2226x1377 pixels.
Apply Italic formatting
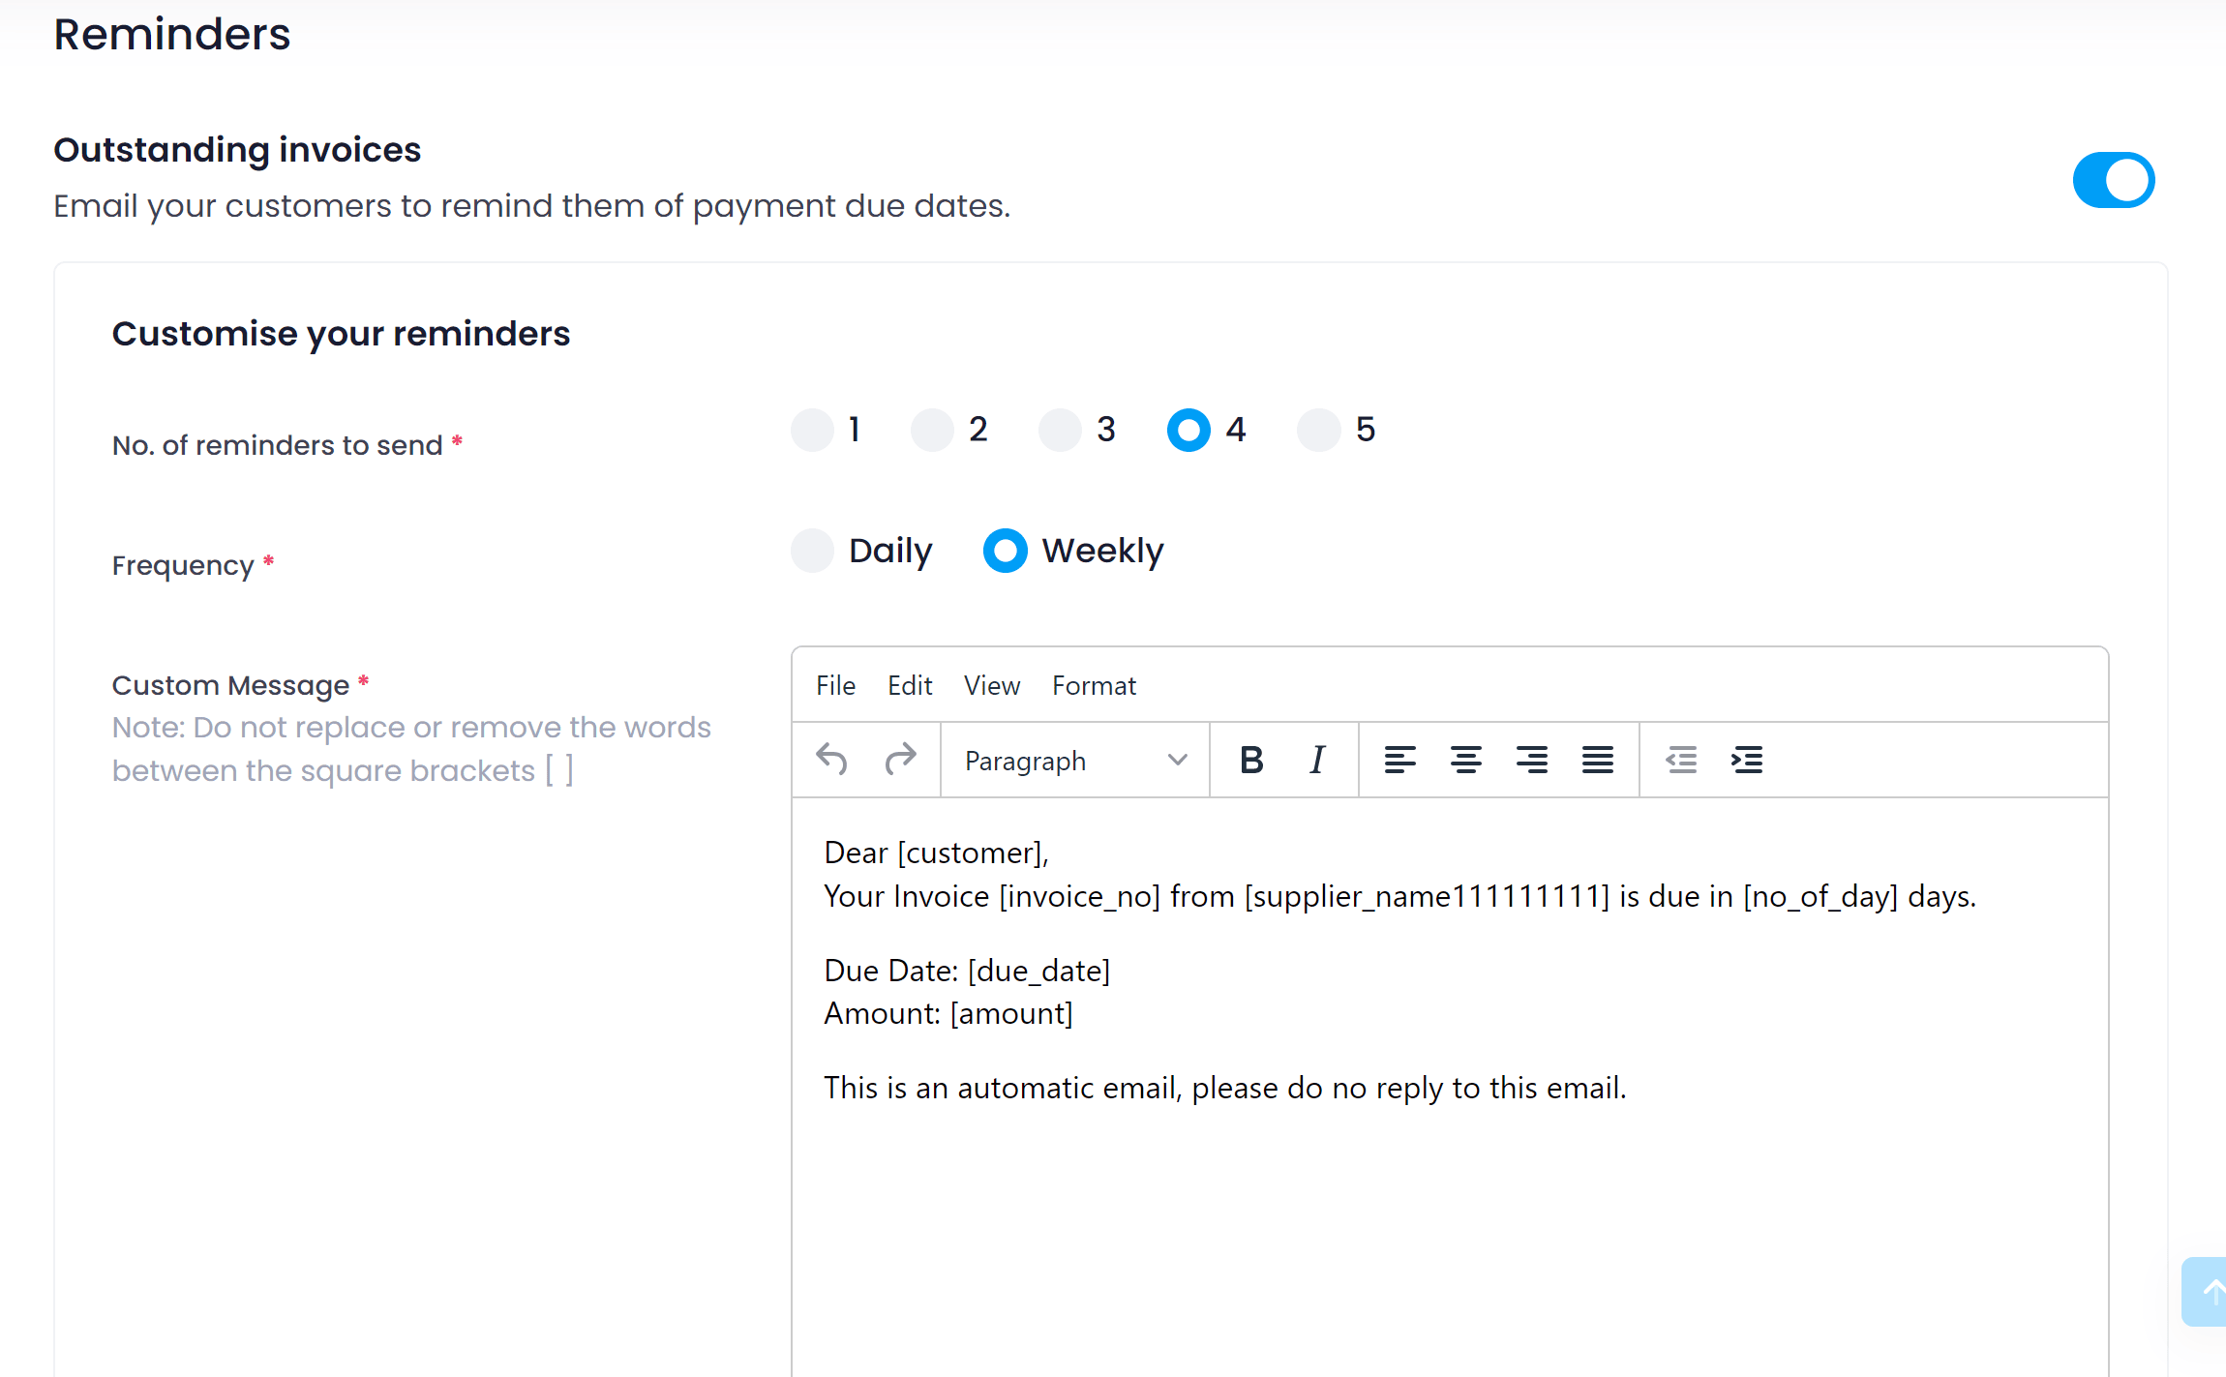1316,760
